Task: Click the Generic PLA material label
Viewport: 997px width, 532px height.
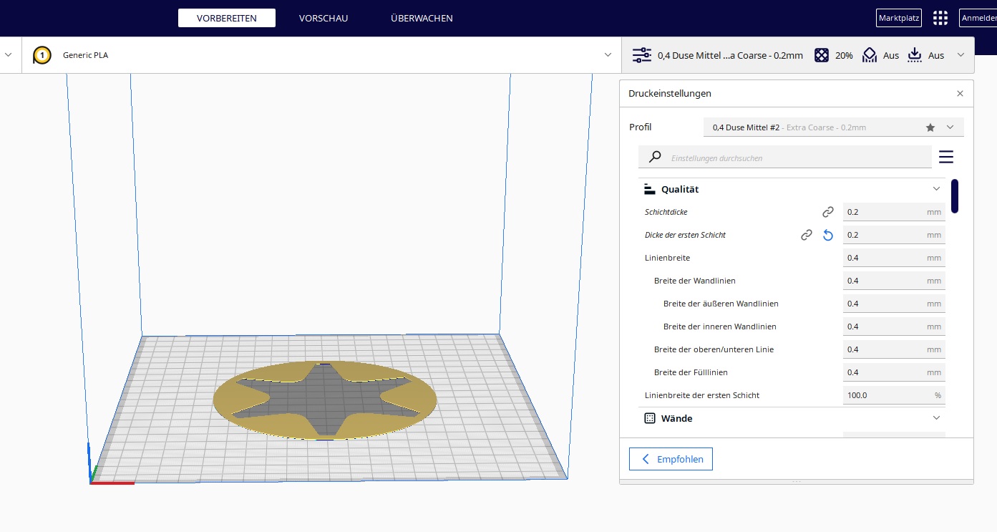Action: (x=85, y=55)
